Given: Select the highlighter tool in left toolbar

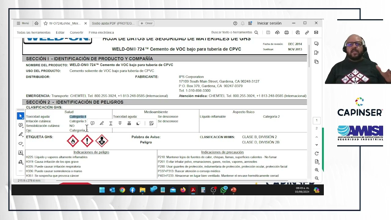Looking at the screenshot, I should pyautogui.click(x=20, y=134).
